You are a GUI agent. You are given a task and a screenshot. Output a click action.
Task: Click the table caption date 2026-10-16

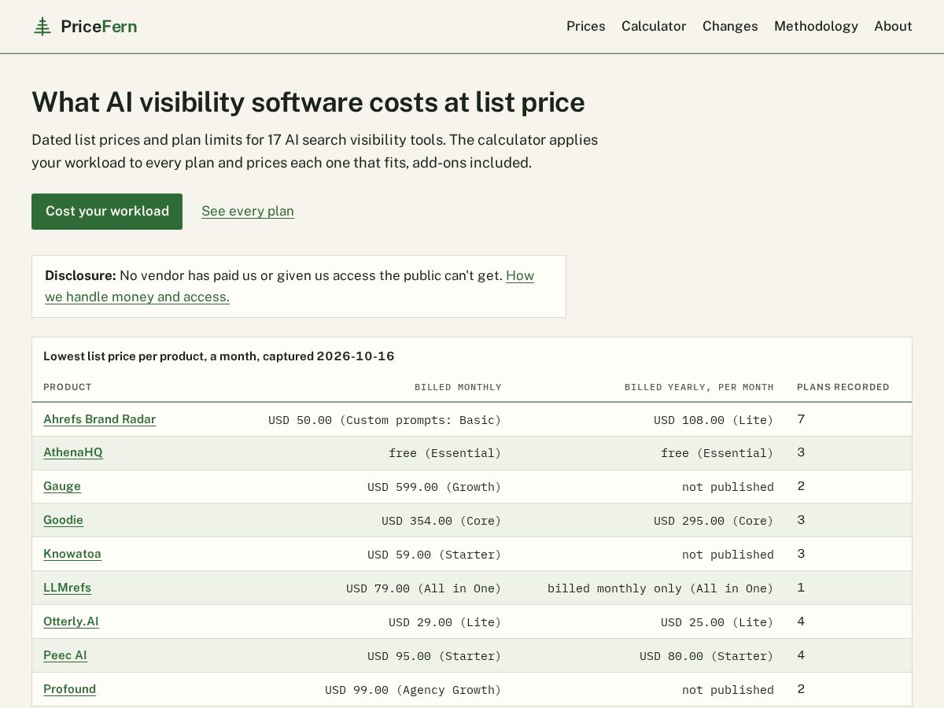click(356, 356)
